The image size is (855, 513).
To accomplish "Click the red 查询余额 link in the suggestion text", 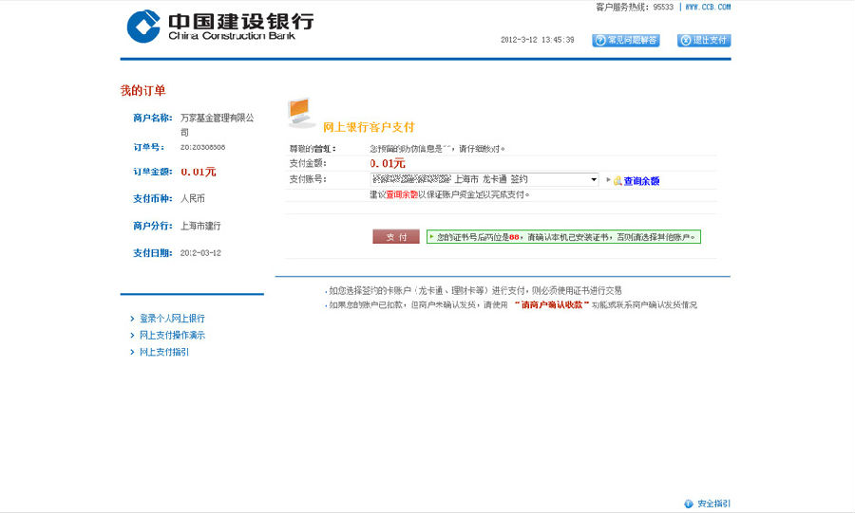I will pos(402,194).
